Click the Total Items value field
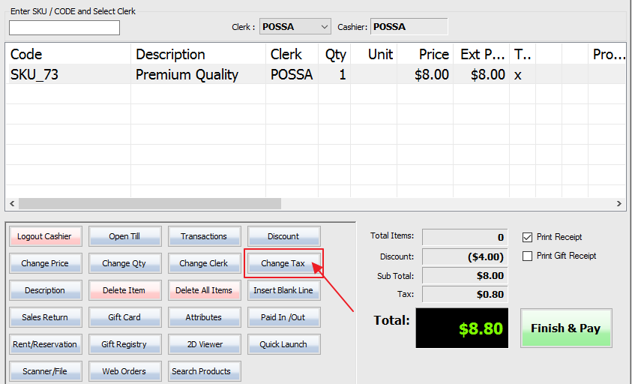Viewport: 632px width, 384px height. click(465, 237)
